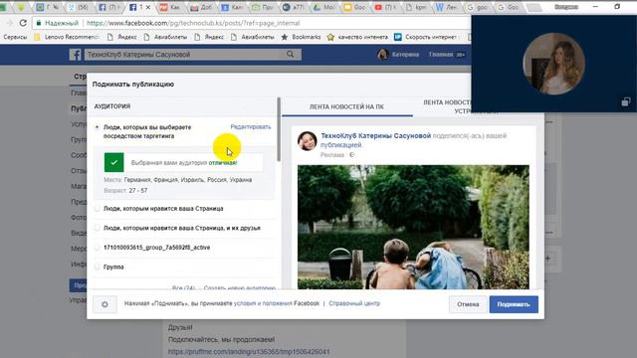Click the green checkmark audience icon
The height and width of the screenshot is (358, 637).
tap(114, 162)
